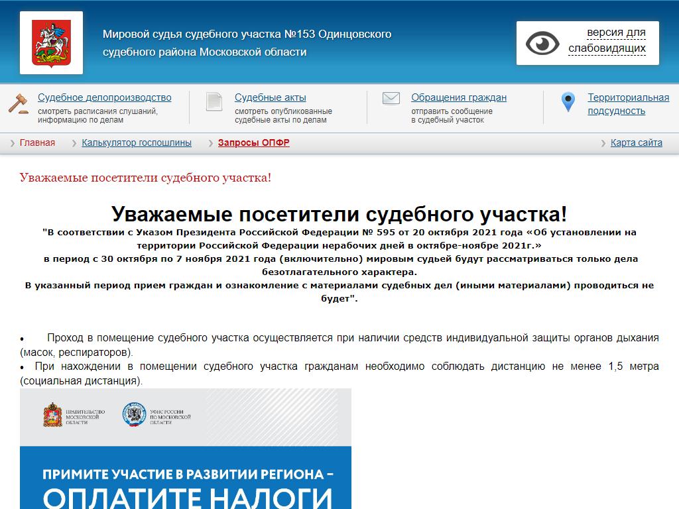This screenshot has height=509, width=679.
Task: Select Запросы ОПФР menu item
Action: pyautogui.click(x=253, y=143)
